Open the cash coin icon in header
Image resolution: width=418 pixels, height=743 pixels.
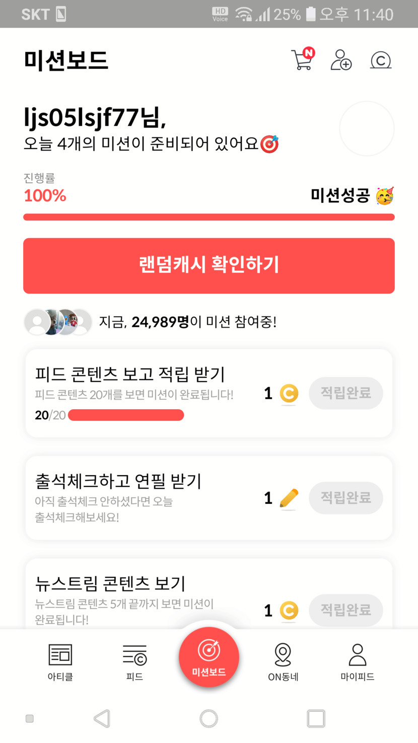point(381,60)
